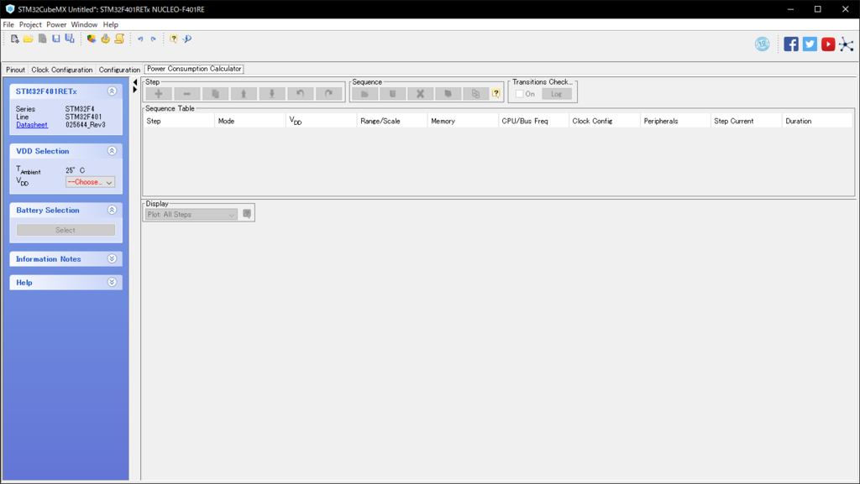Click the round 10-year anniversary badge icon
The height and width of the screenshot is (484, 860).
763,44
